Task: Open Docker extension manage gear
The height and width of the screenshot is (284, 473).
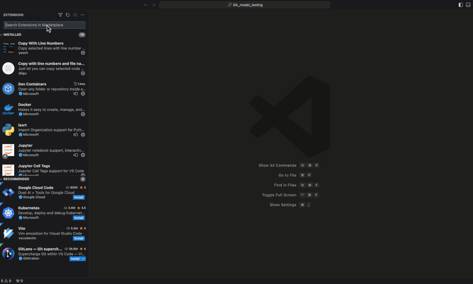Action: 83,114
